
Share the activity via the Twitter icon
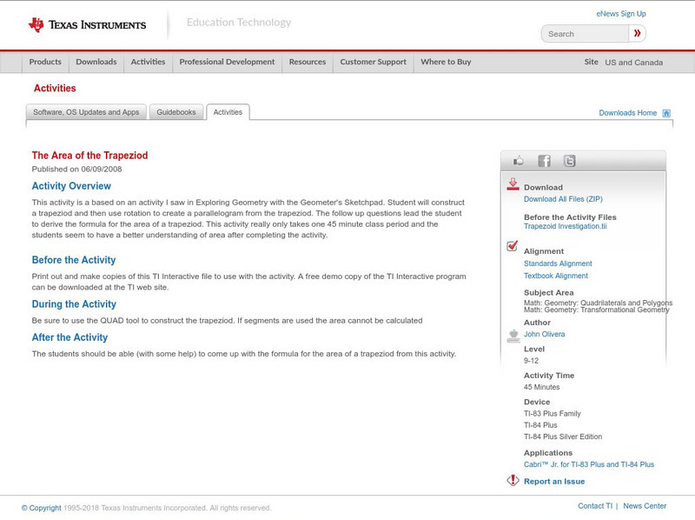[570, 161]
